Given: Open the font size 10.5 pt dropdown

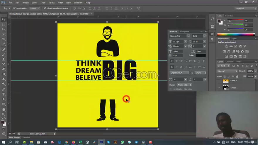Looking at the screenshot, I should (185, 42).
